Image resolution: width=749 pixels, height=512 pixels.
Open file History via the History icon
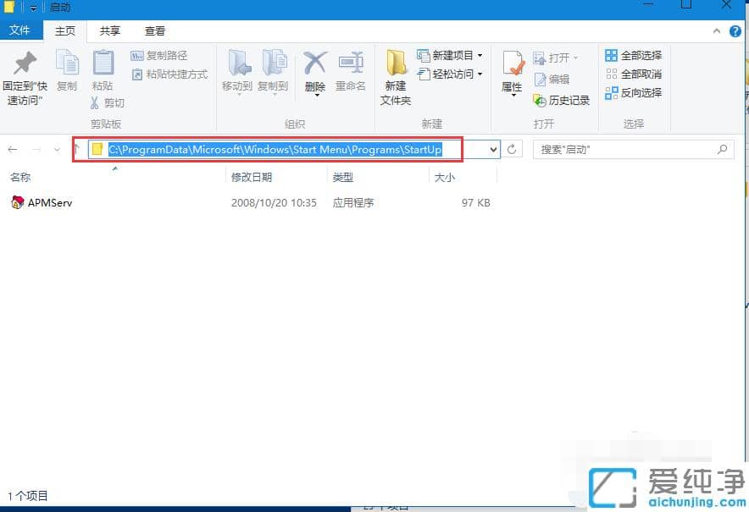coord(561,100)
